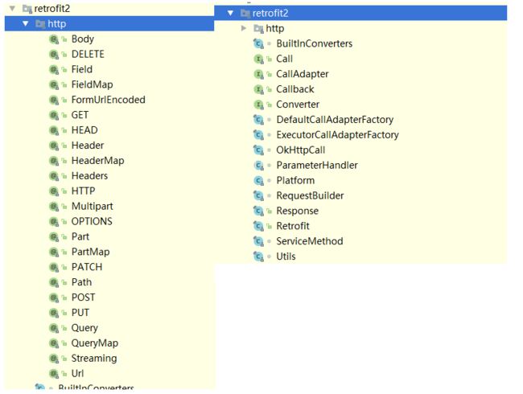Open the Platform class
Screen dimensions: 523x394
(x=295, y=181)
